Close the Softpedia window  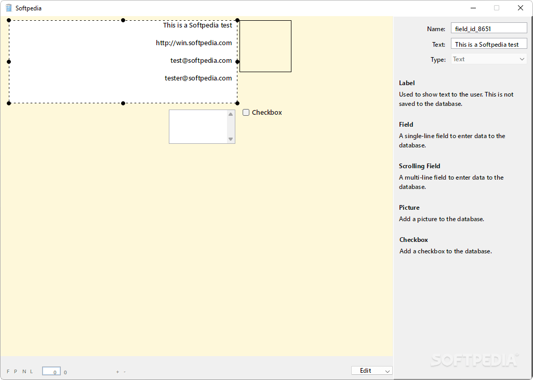point(521,8)
